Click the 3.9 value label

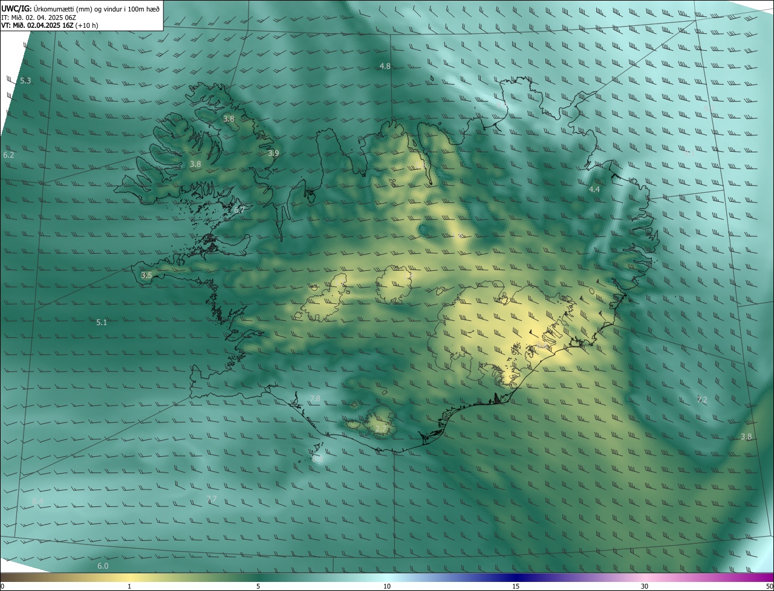[273, 153]
